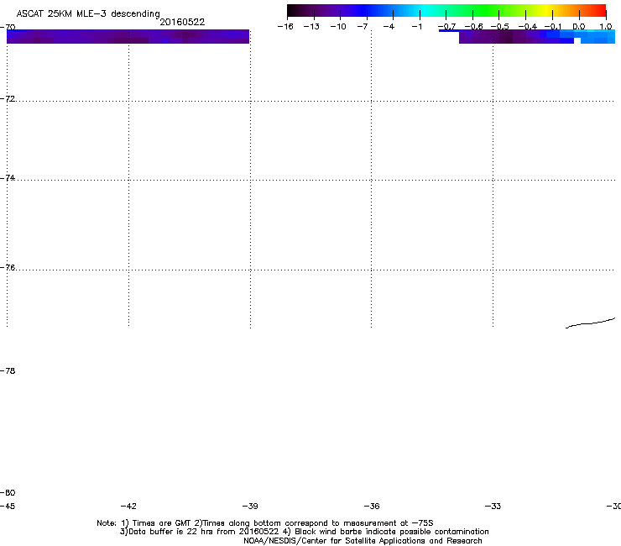Click the Data buffer is 22 hrs note
This screenshot has width=621, height=546.
point(304,532)
